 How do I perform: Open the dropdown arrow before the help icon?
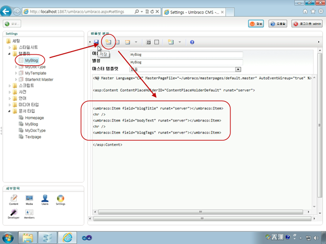coord(180,42)
